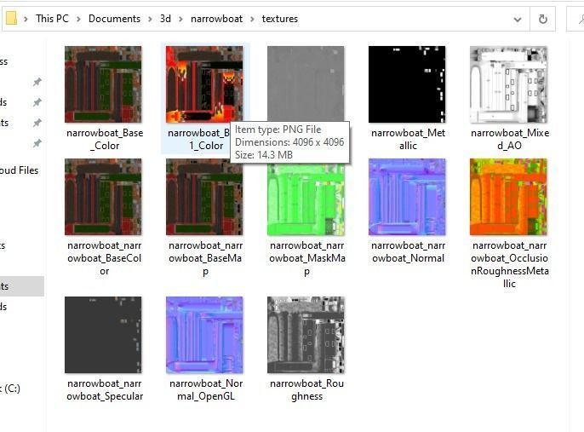Click the fourth pin icon in sidebar
The height and width of the screenshot is (432, 584).
click(x=37, y=143)
